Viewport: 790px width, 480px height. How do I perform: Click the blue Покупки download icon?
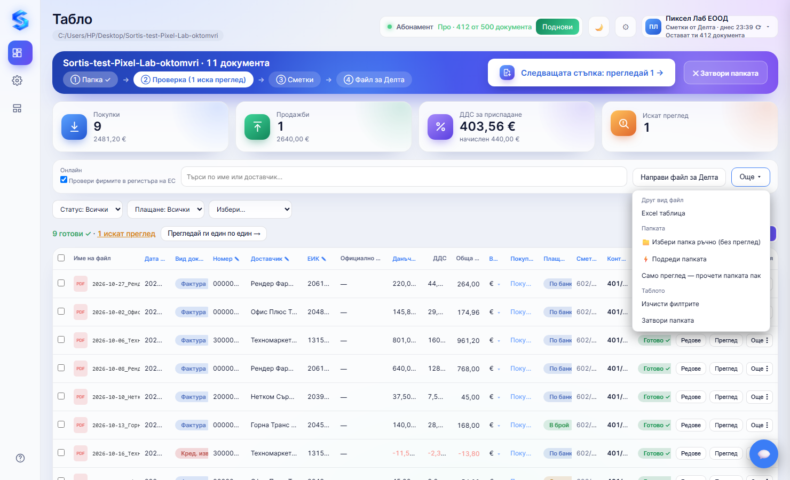coord(74,126)
